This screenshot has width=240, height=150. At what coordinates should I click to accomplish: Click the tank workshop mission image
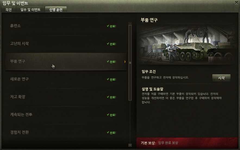pyautogui.click(x=187, y=45)
